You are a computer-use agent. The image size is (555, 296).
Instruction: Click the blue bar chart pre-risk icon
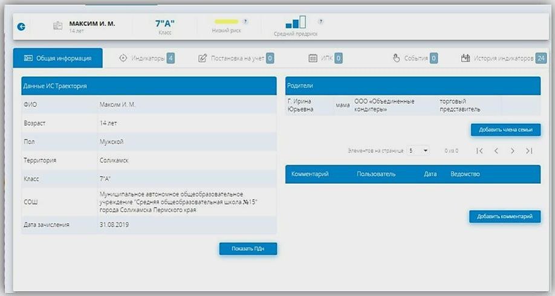tap(296, 23)
